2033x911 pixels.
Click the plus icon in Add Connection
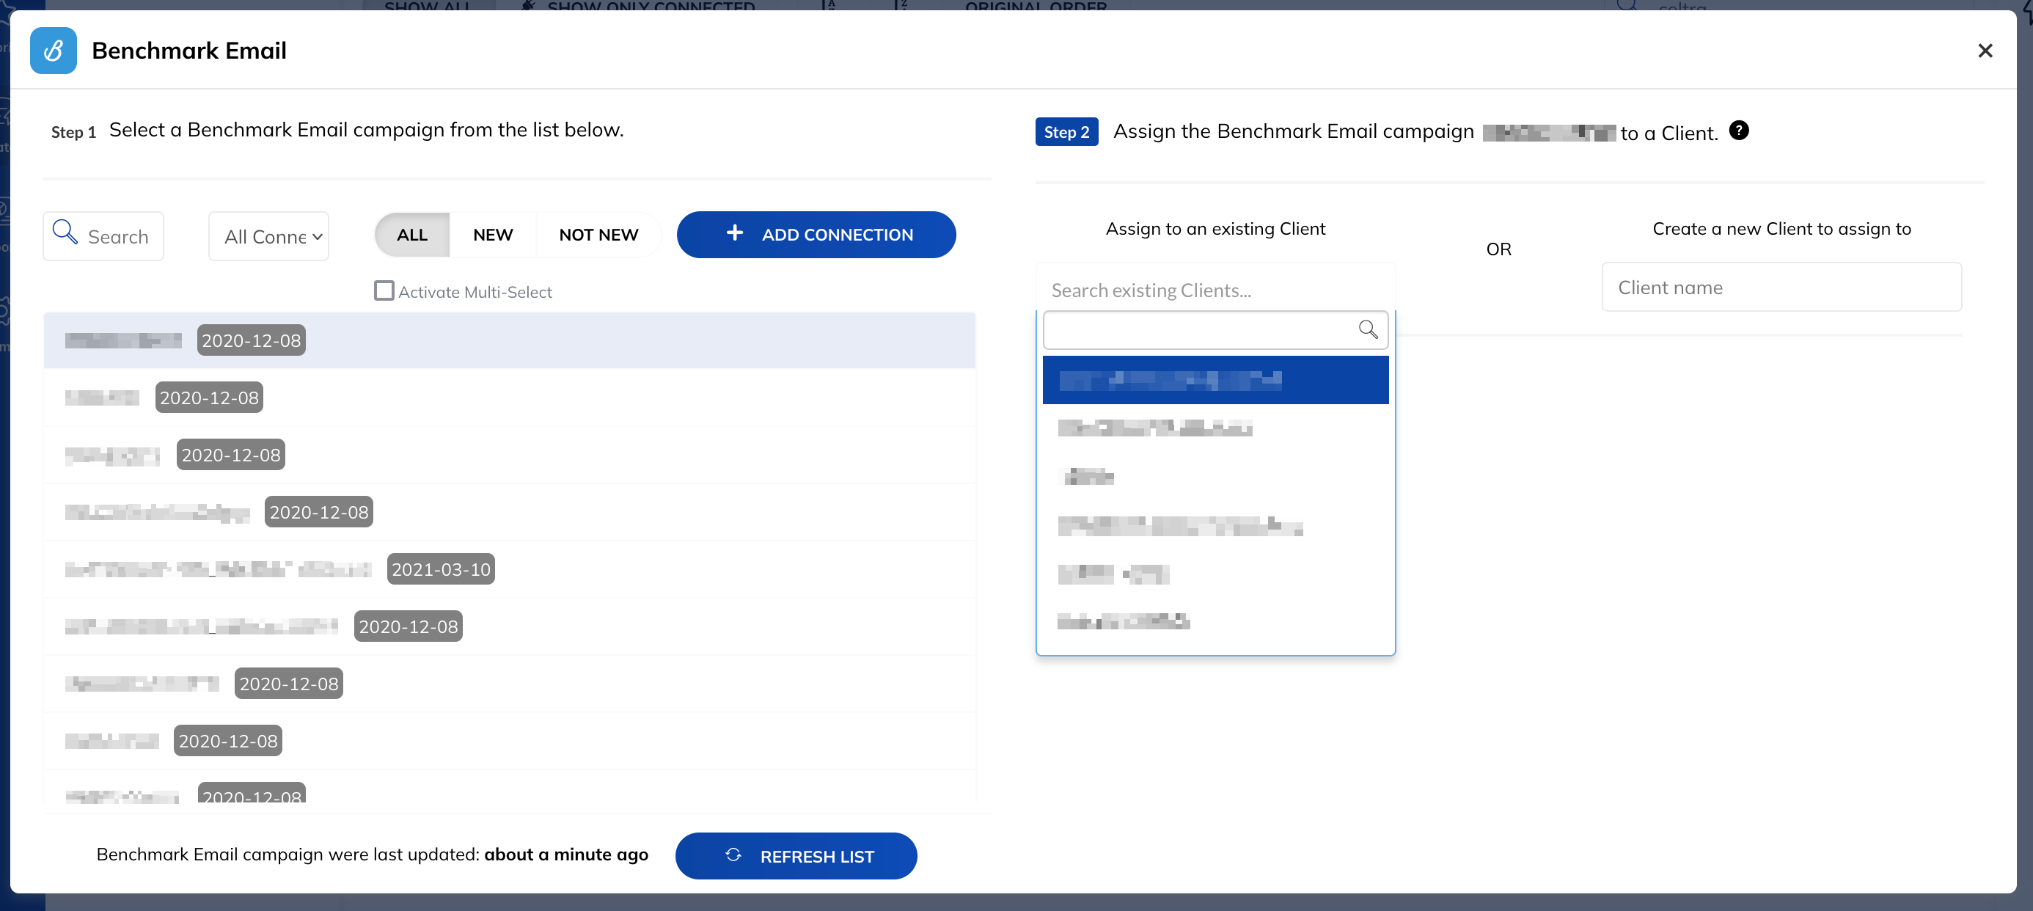click(x=734, y=234)
